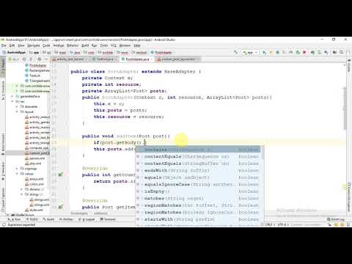
Task: Open the Project Structure icon beside search
Action: 334,52
